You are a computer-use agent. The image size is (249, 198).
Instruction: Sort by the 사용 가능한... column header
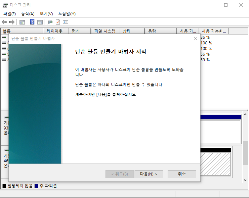pyautogui.click(x=213, y=31)
